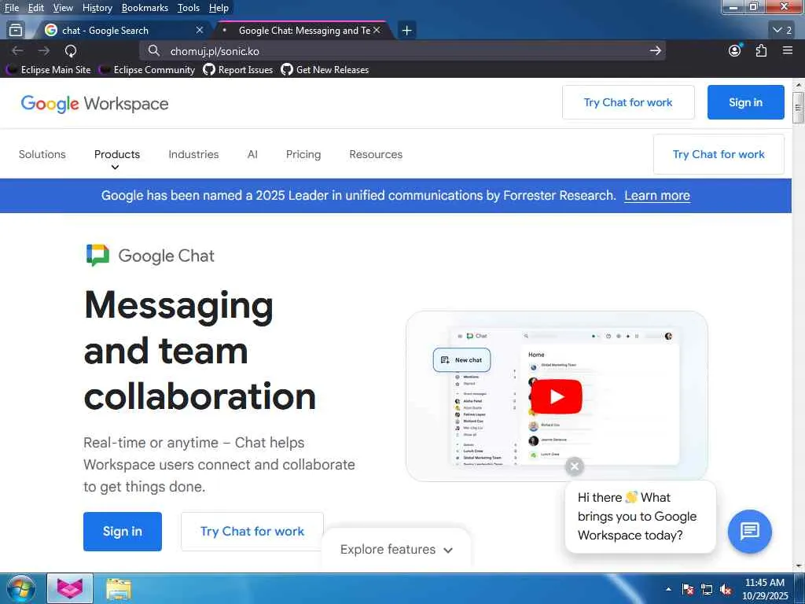This screenshot has height=604, width=805.
Task: Open AI navigation item
Action: tap(252, 154)
